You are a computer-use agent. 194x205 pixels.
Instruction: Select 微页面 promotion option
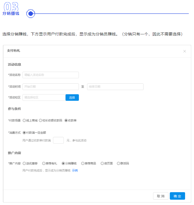[x=102, y=163]
